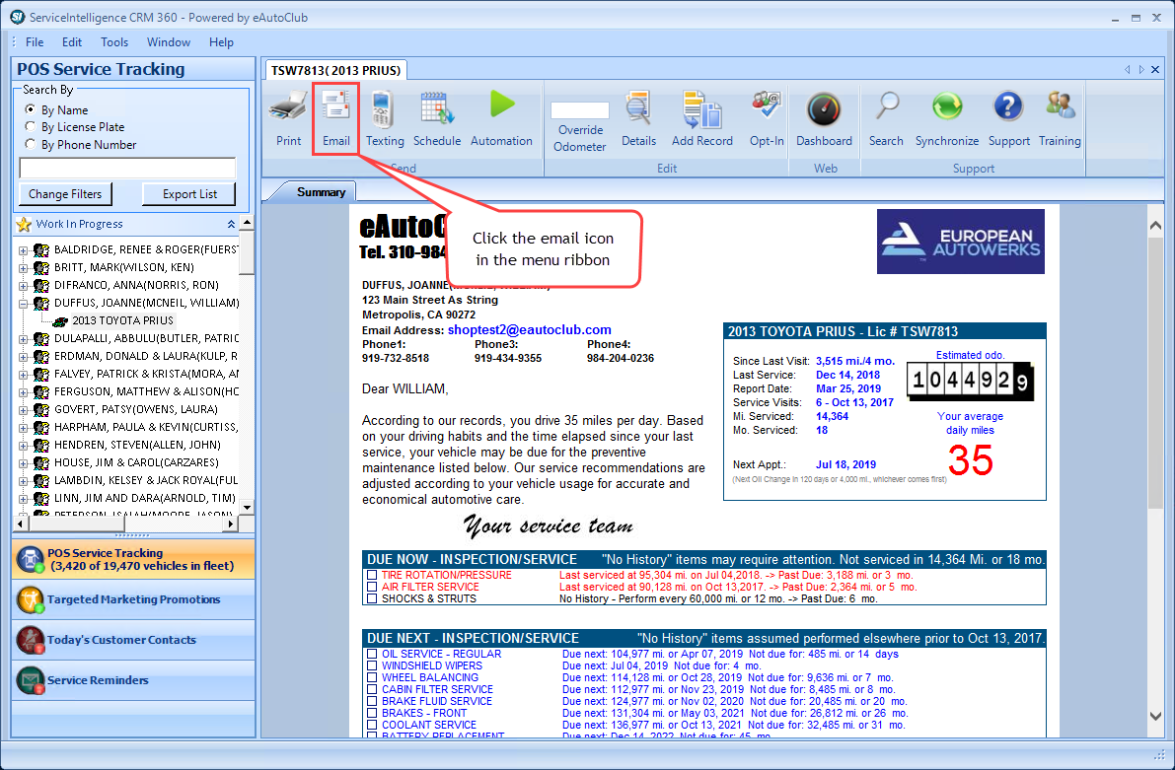This screenshot has width=1175, height=770.
Task: Click the customer search text field
Action: coord(127,168)
